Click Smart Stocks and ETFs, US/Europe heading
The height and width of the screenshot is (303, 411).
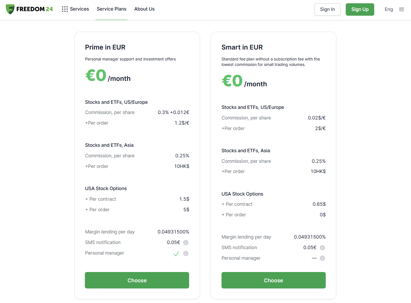pos(253,107)
